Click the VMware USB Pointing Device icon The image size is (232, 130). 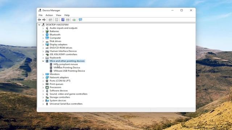[x=51, y=71]
